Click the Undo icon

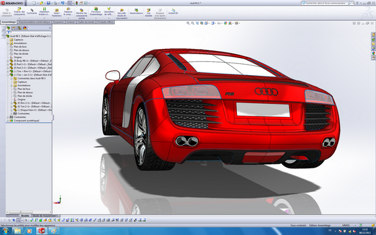tap(63, 3)
